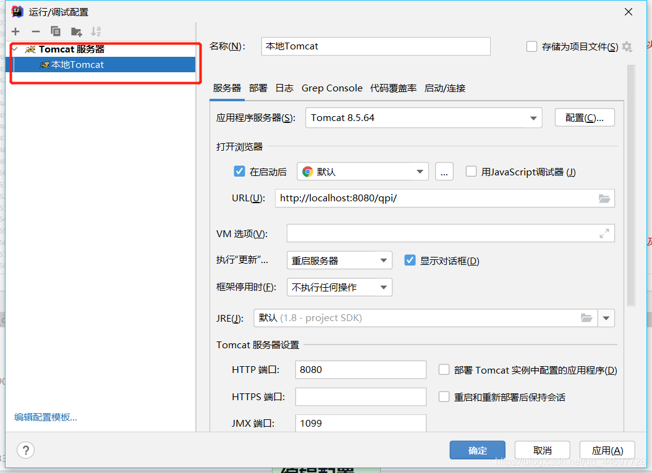Check 部署 Tomcat 实例中配置的应用程序
Screen dimensions: 652x473
click(444, 369)
